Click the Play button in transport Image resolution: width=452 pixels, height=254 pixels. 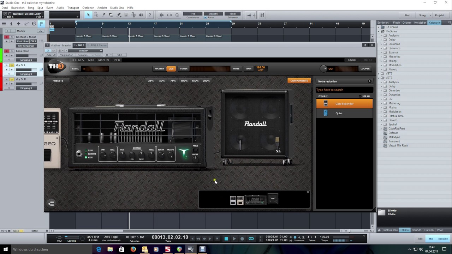[234, 239]
